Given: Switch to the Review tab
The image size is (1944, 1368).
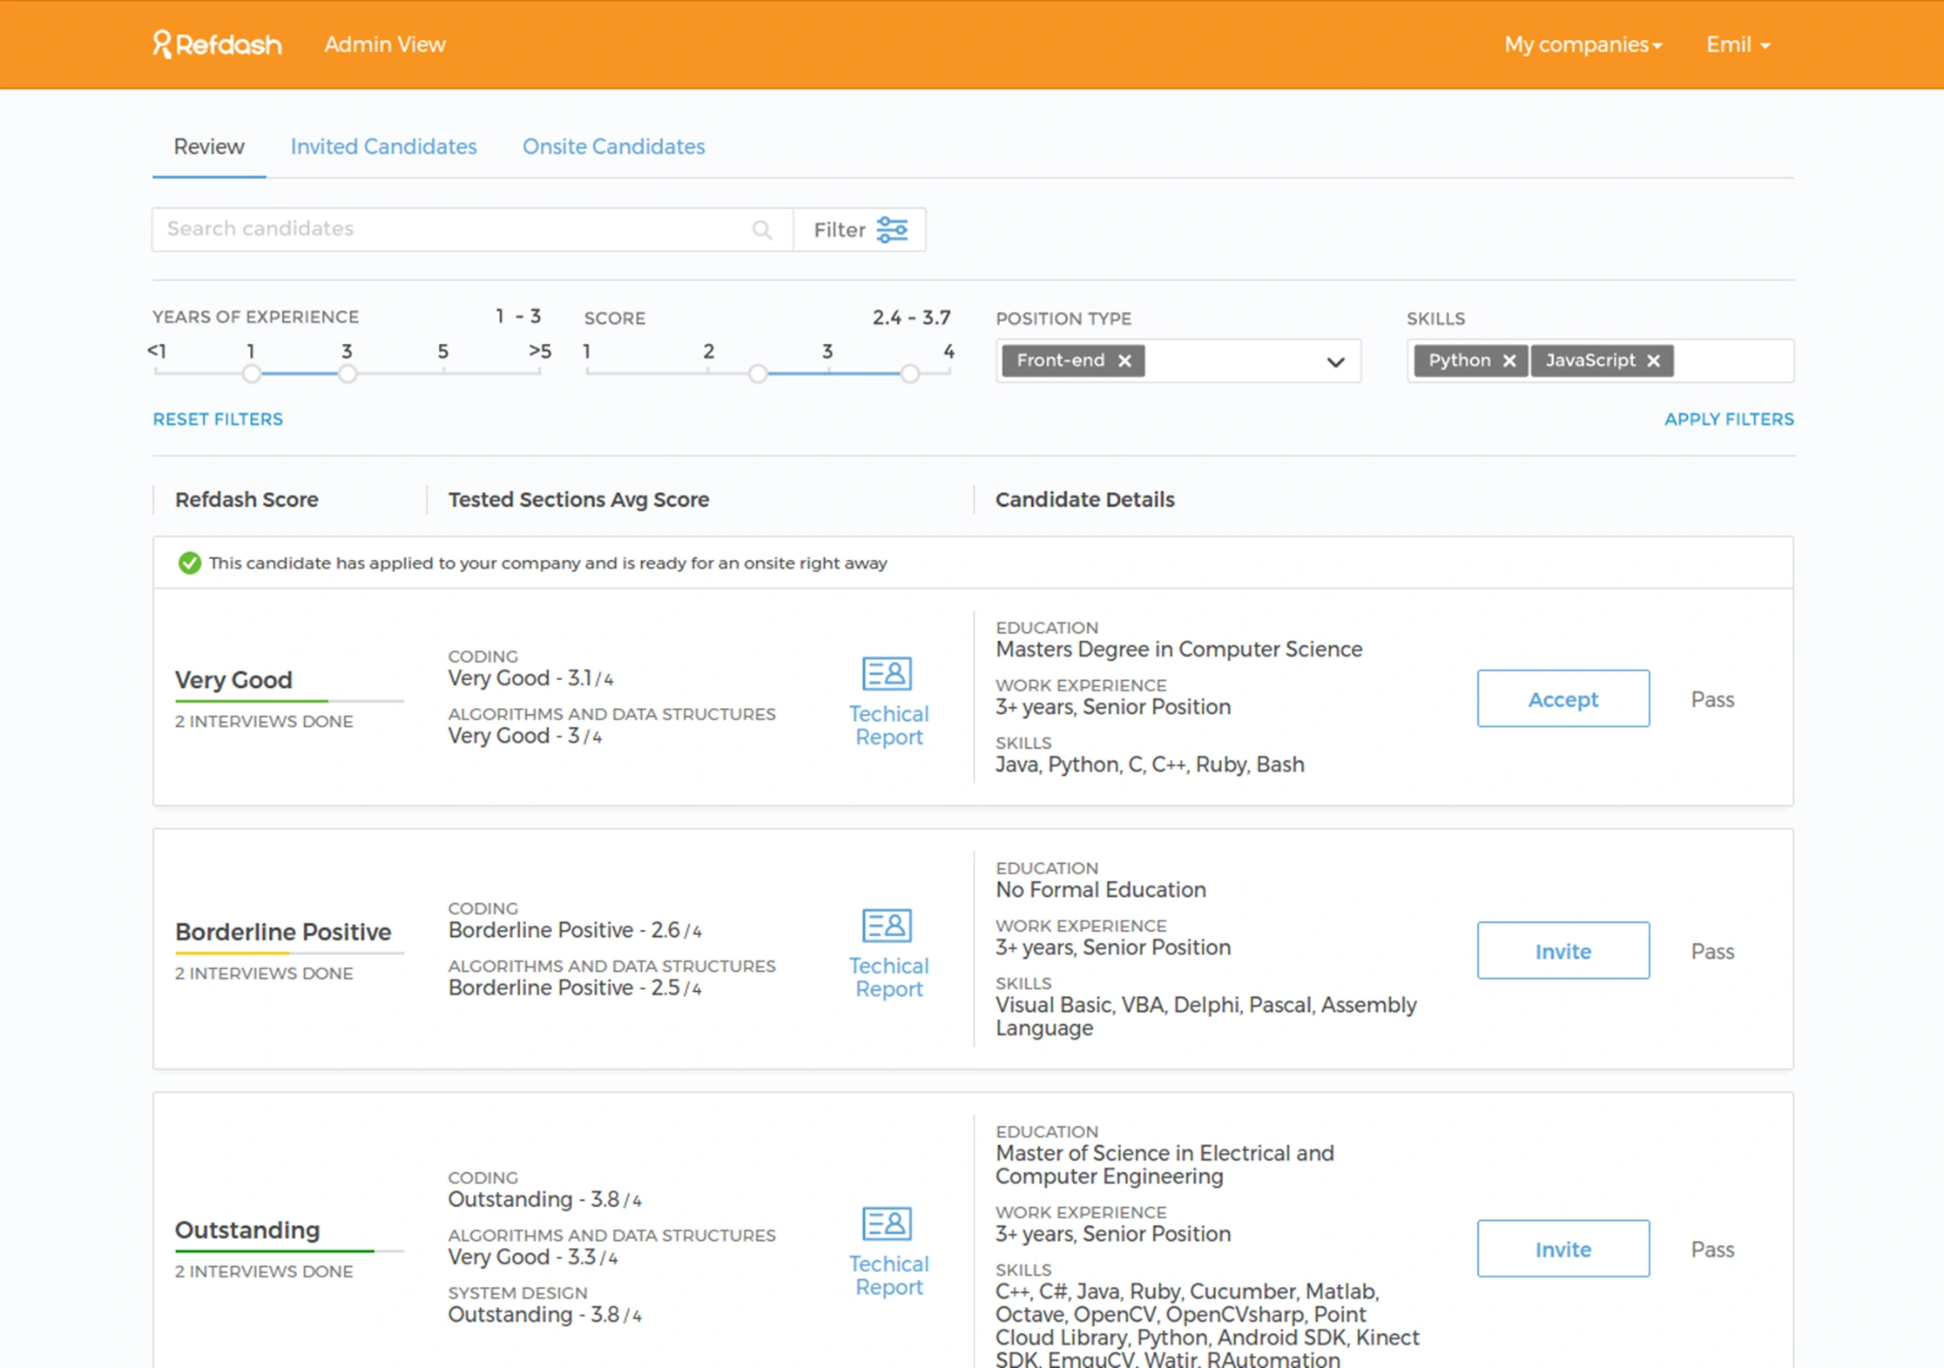Looking at the screenshot, I should click(209, 146).
